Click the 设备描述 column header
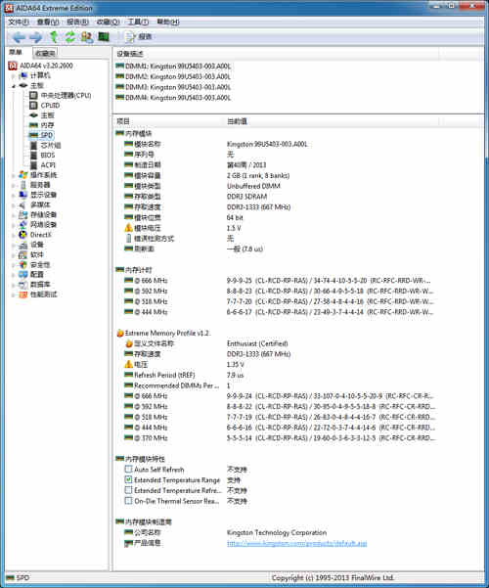 (276, 54)
